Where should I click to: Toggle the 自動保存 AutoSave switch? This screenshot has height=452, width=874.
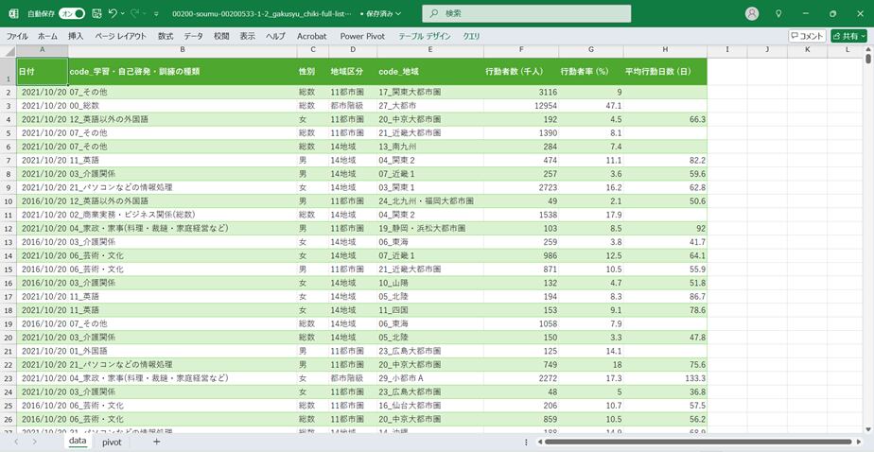72,14
